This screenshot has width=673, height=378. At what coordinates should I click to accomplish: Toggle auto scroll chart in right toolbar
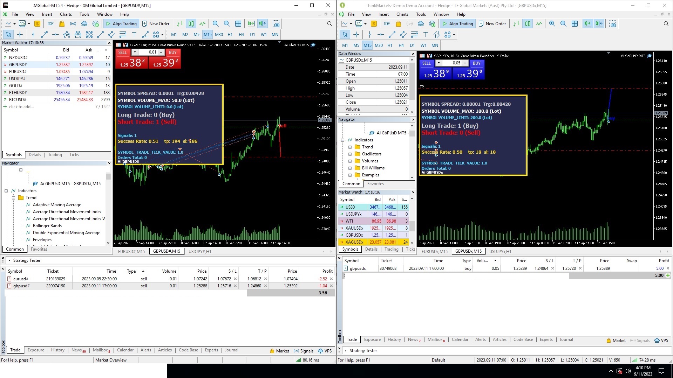point(587,24)
